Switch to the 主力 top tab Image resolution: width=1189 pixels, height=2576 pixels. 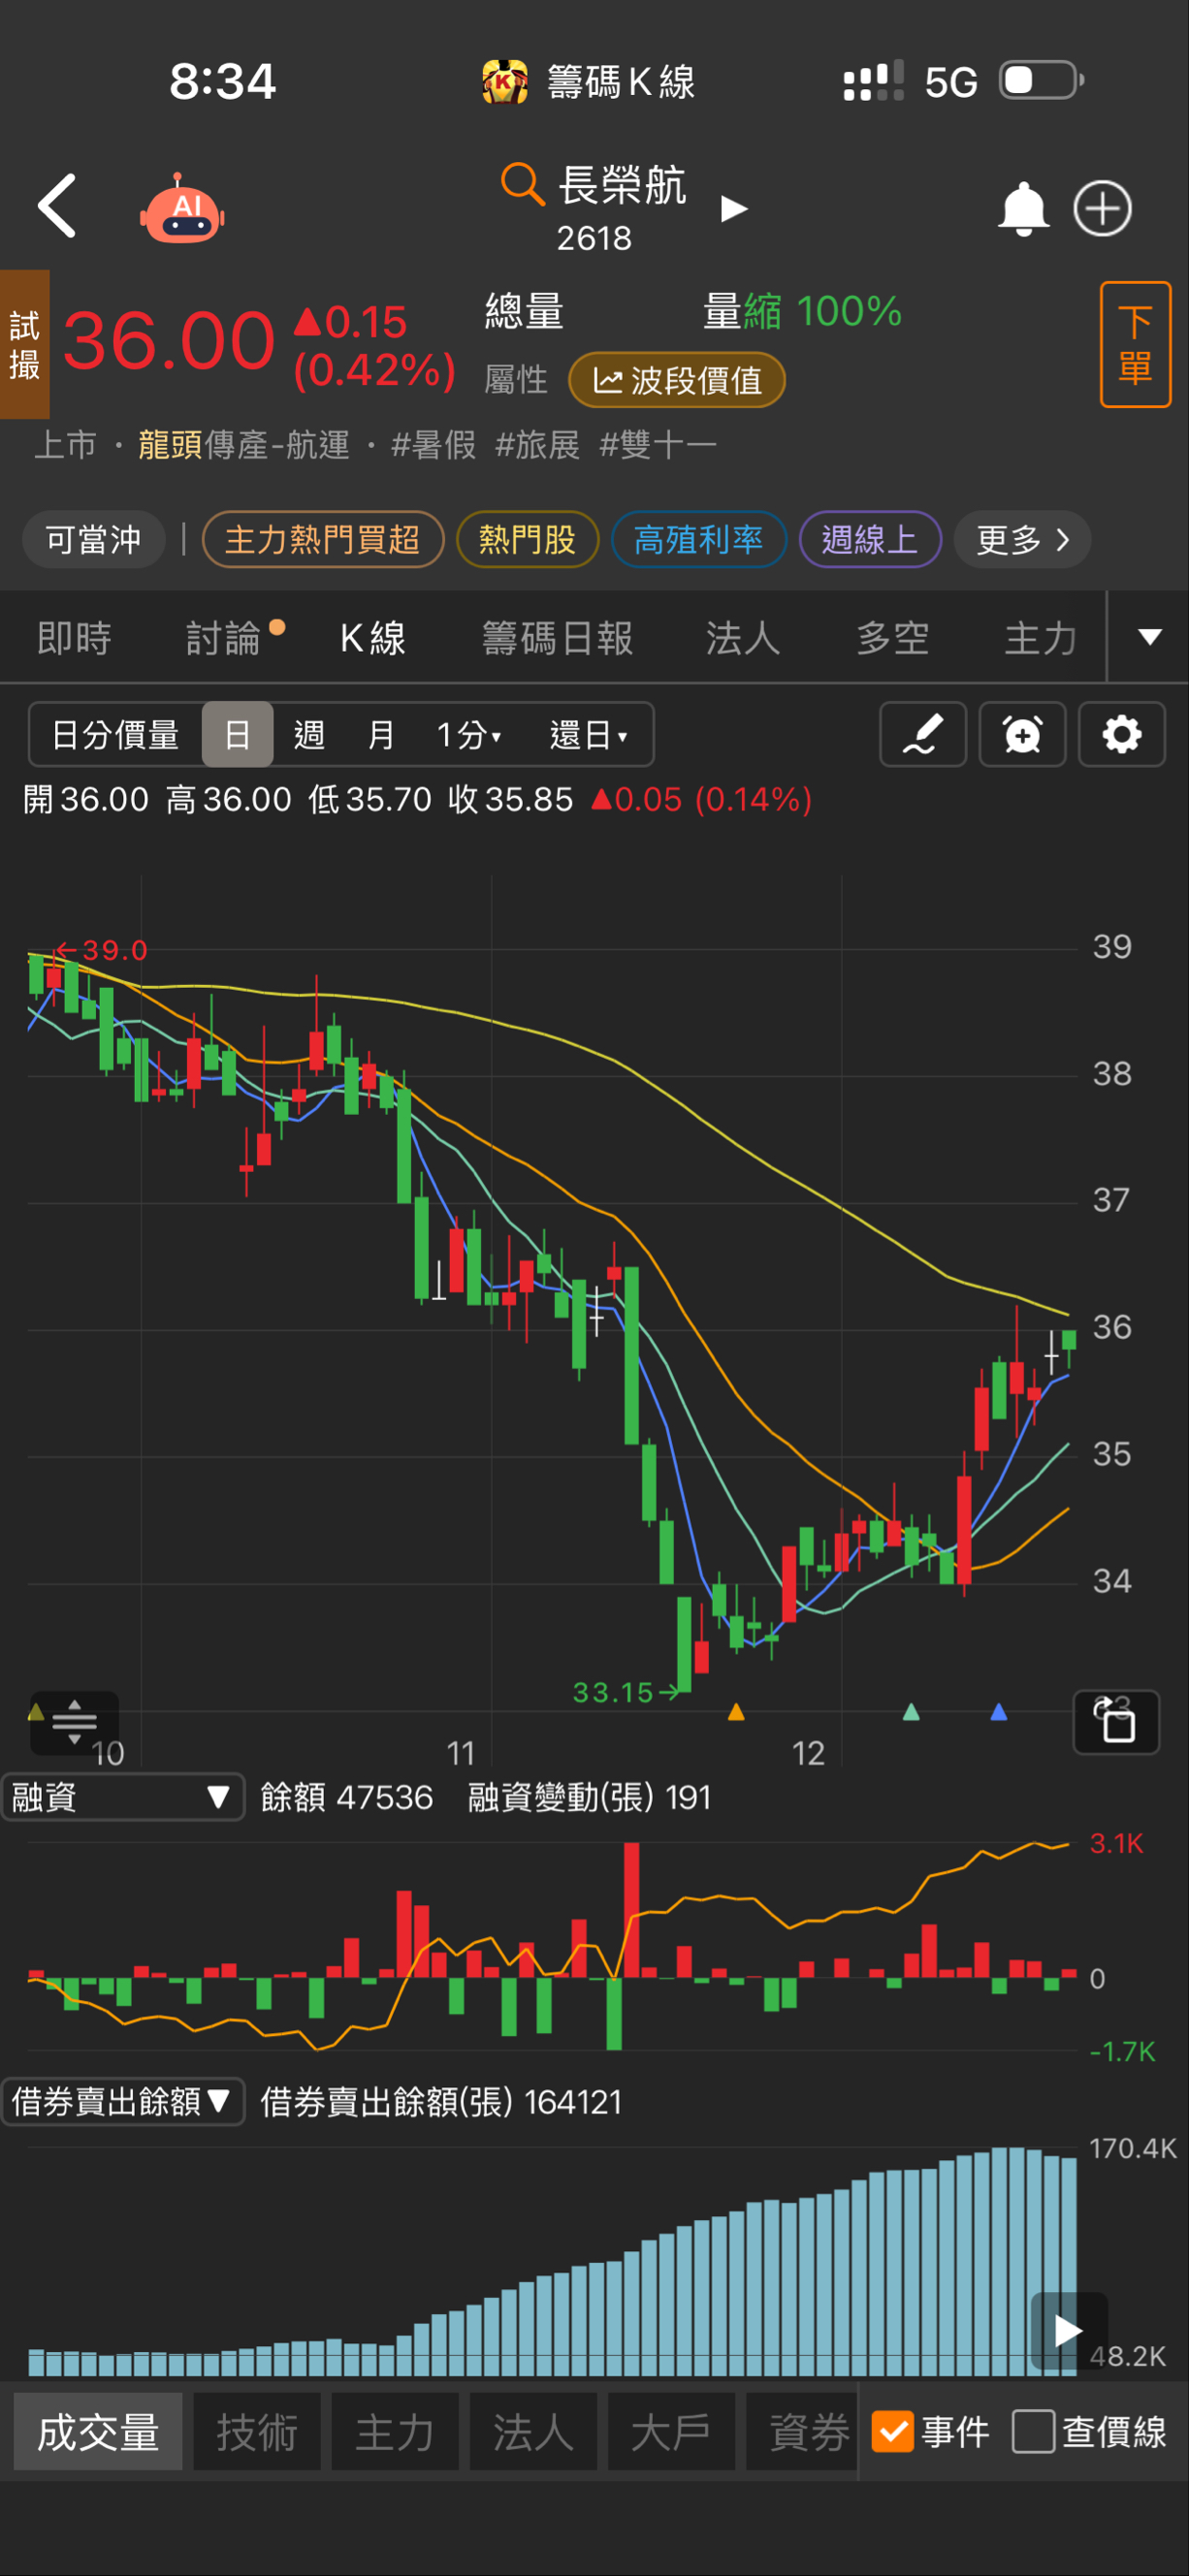(1040, 638)
